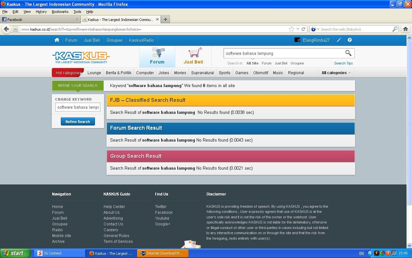Image resolution: width=412 pixels, height=258 pixels.
Task: Reload the page with the refresh icon
Action: click(303, 29)
